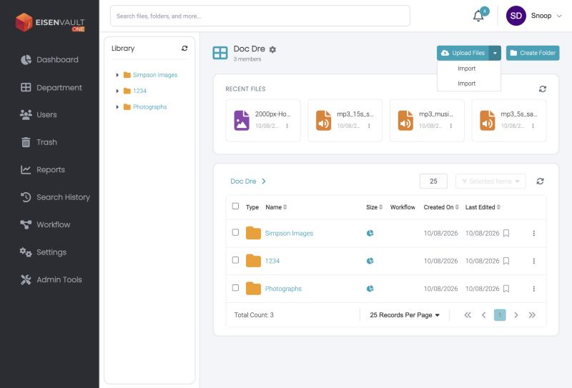This screenshot has width=572, height=388.
Task: Click the Doc Dre department grid icon
Action: [x=220, y=53]
